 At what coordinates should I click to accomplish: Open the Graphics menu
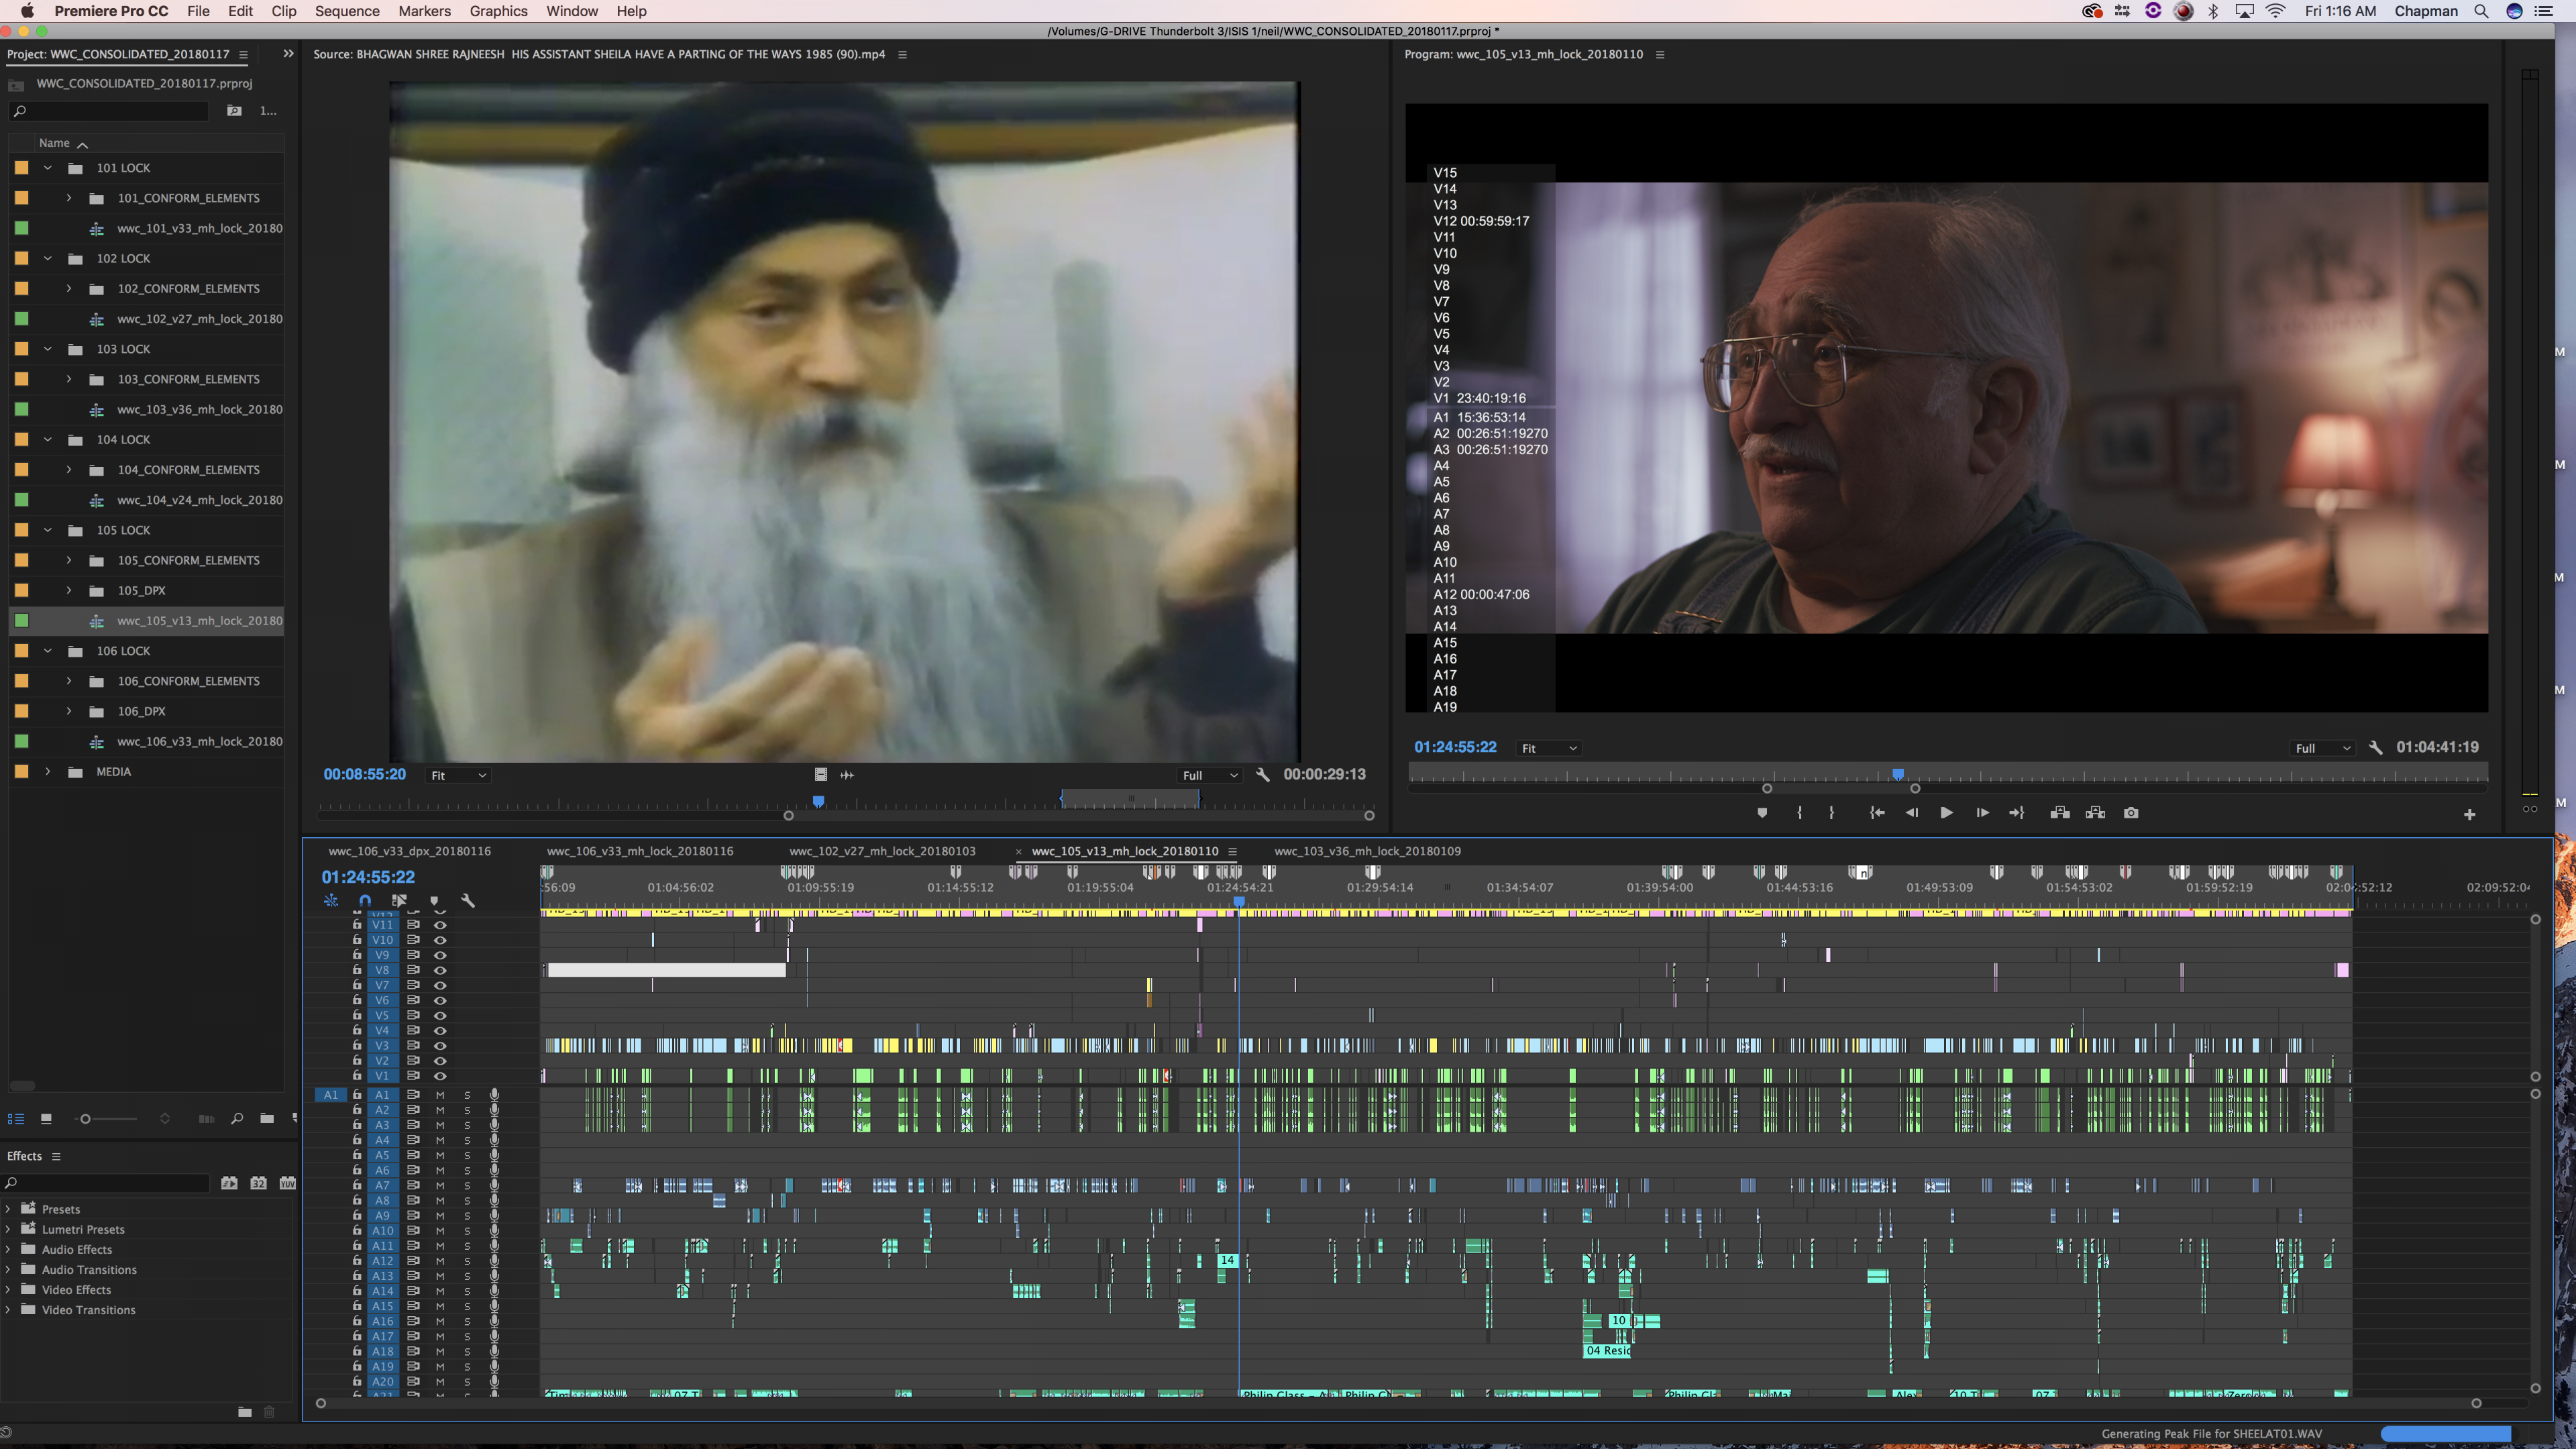coord(498,11)
